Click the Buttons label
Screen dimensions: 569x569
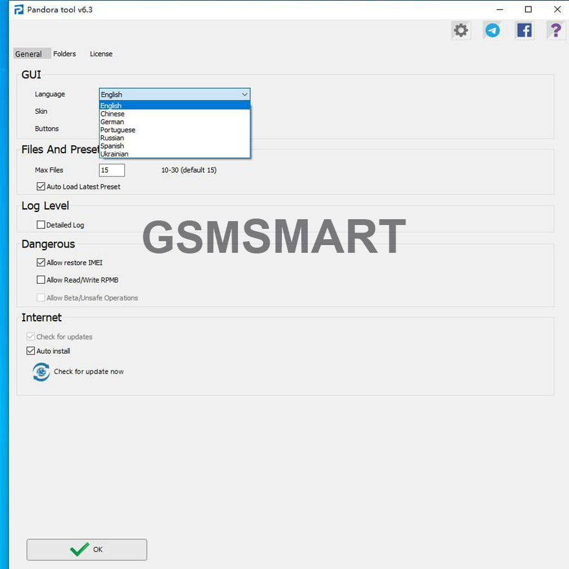[x=47, y=129]
